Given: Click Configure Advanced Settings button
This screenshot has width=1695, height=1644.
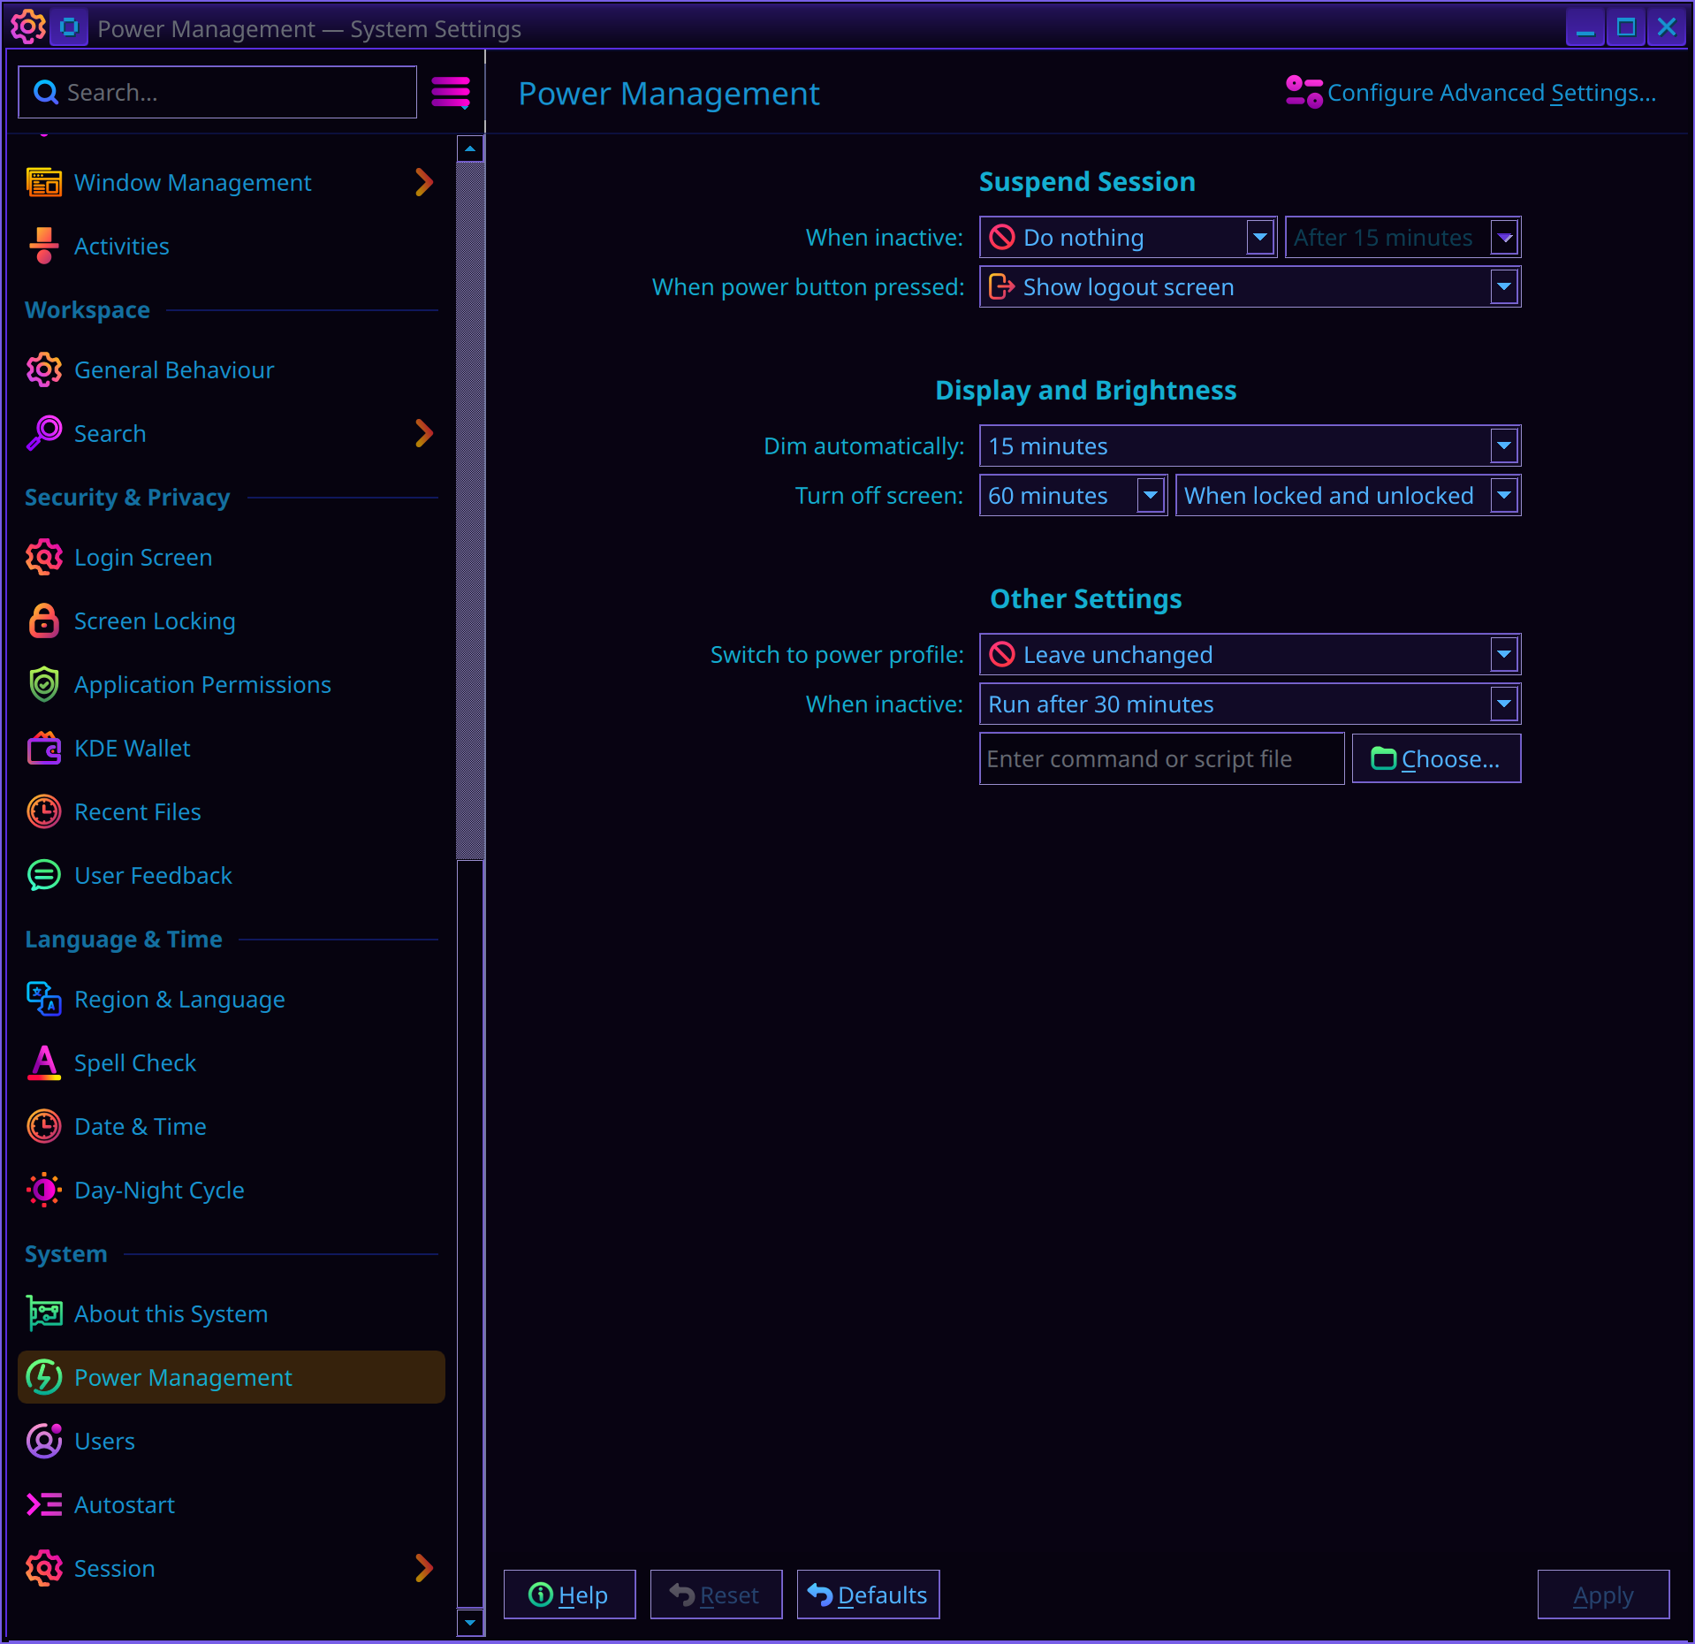Looking at the screenshot, I should pyautogui.click(x=1471, y=93).
